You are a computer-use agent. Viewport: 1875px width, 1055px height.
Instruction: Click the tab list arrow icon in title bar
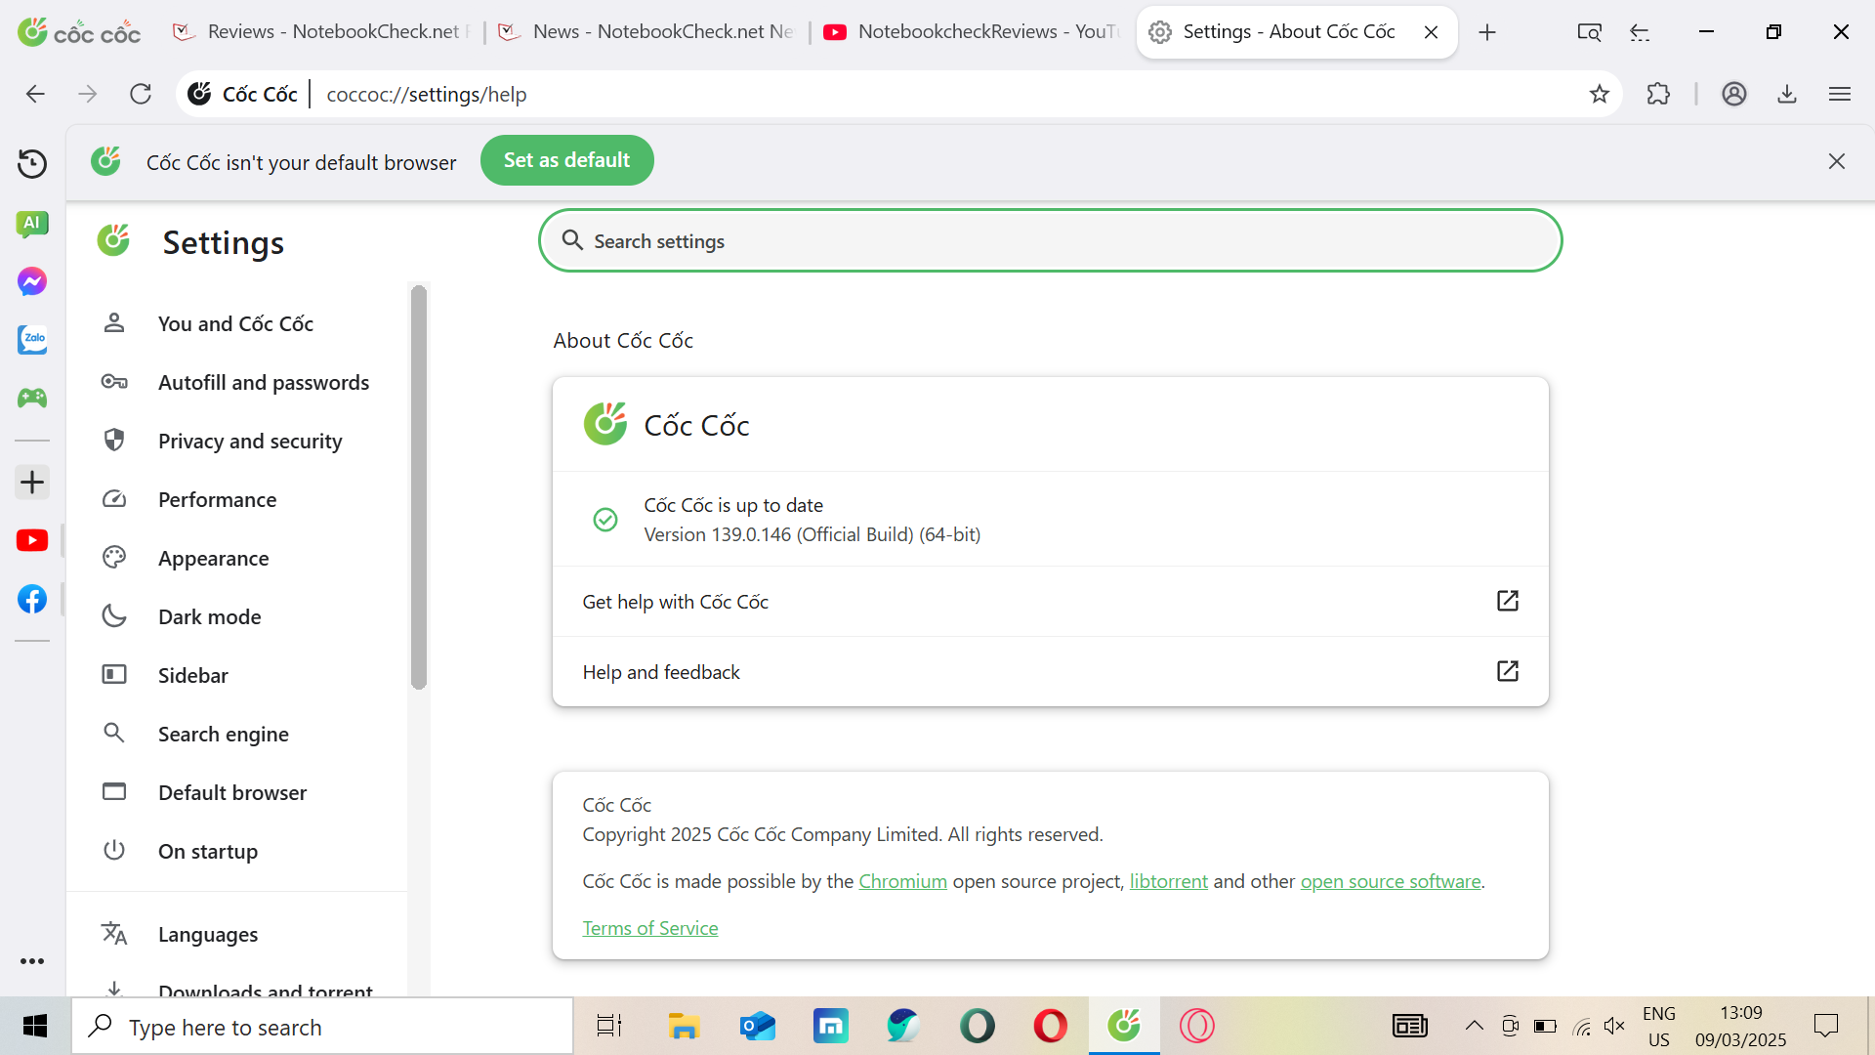1640,32
